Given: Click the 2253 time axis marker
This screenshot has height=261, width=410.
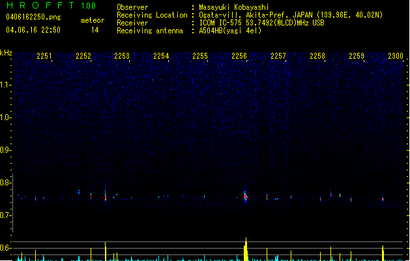Looking at the screenshot, I should pyautogui.click(x=122, y=56).
